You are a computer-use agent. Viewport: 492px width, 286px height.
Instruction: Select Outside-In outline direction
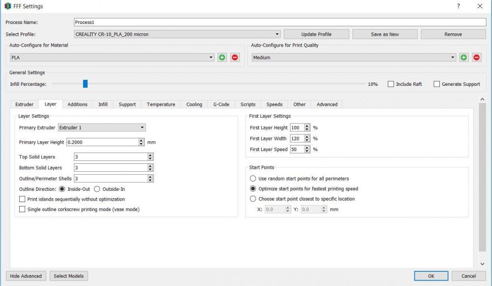[97, 189]
